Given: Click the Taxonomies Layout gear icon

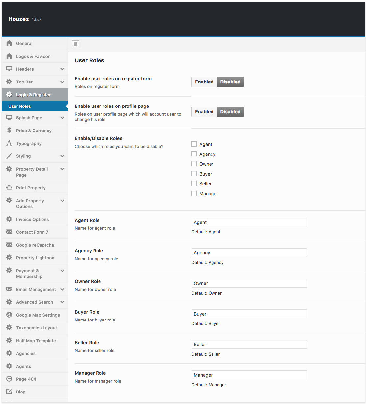Looking at the screenshot, I should pos(9,327).
